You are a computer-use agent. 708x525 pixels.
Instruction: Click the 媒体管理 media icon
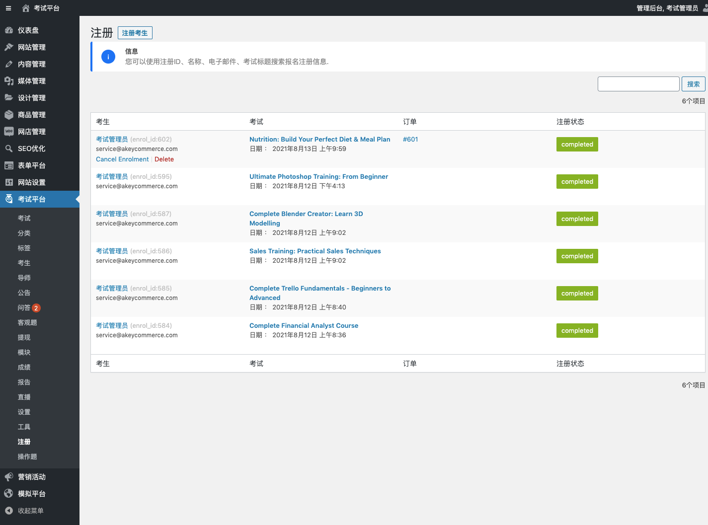point(9,81)
